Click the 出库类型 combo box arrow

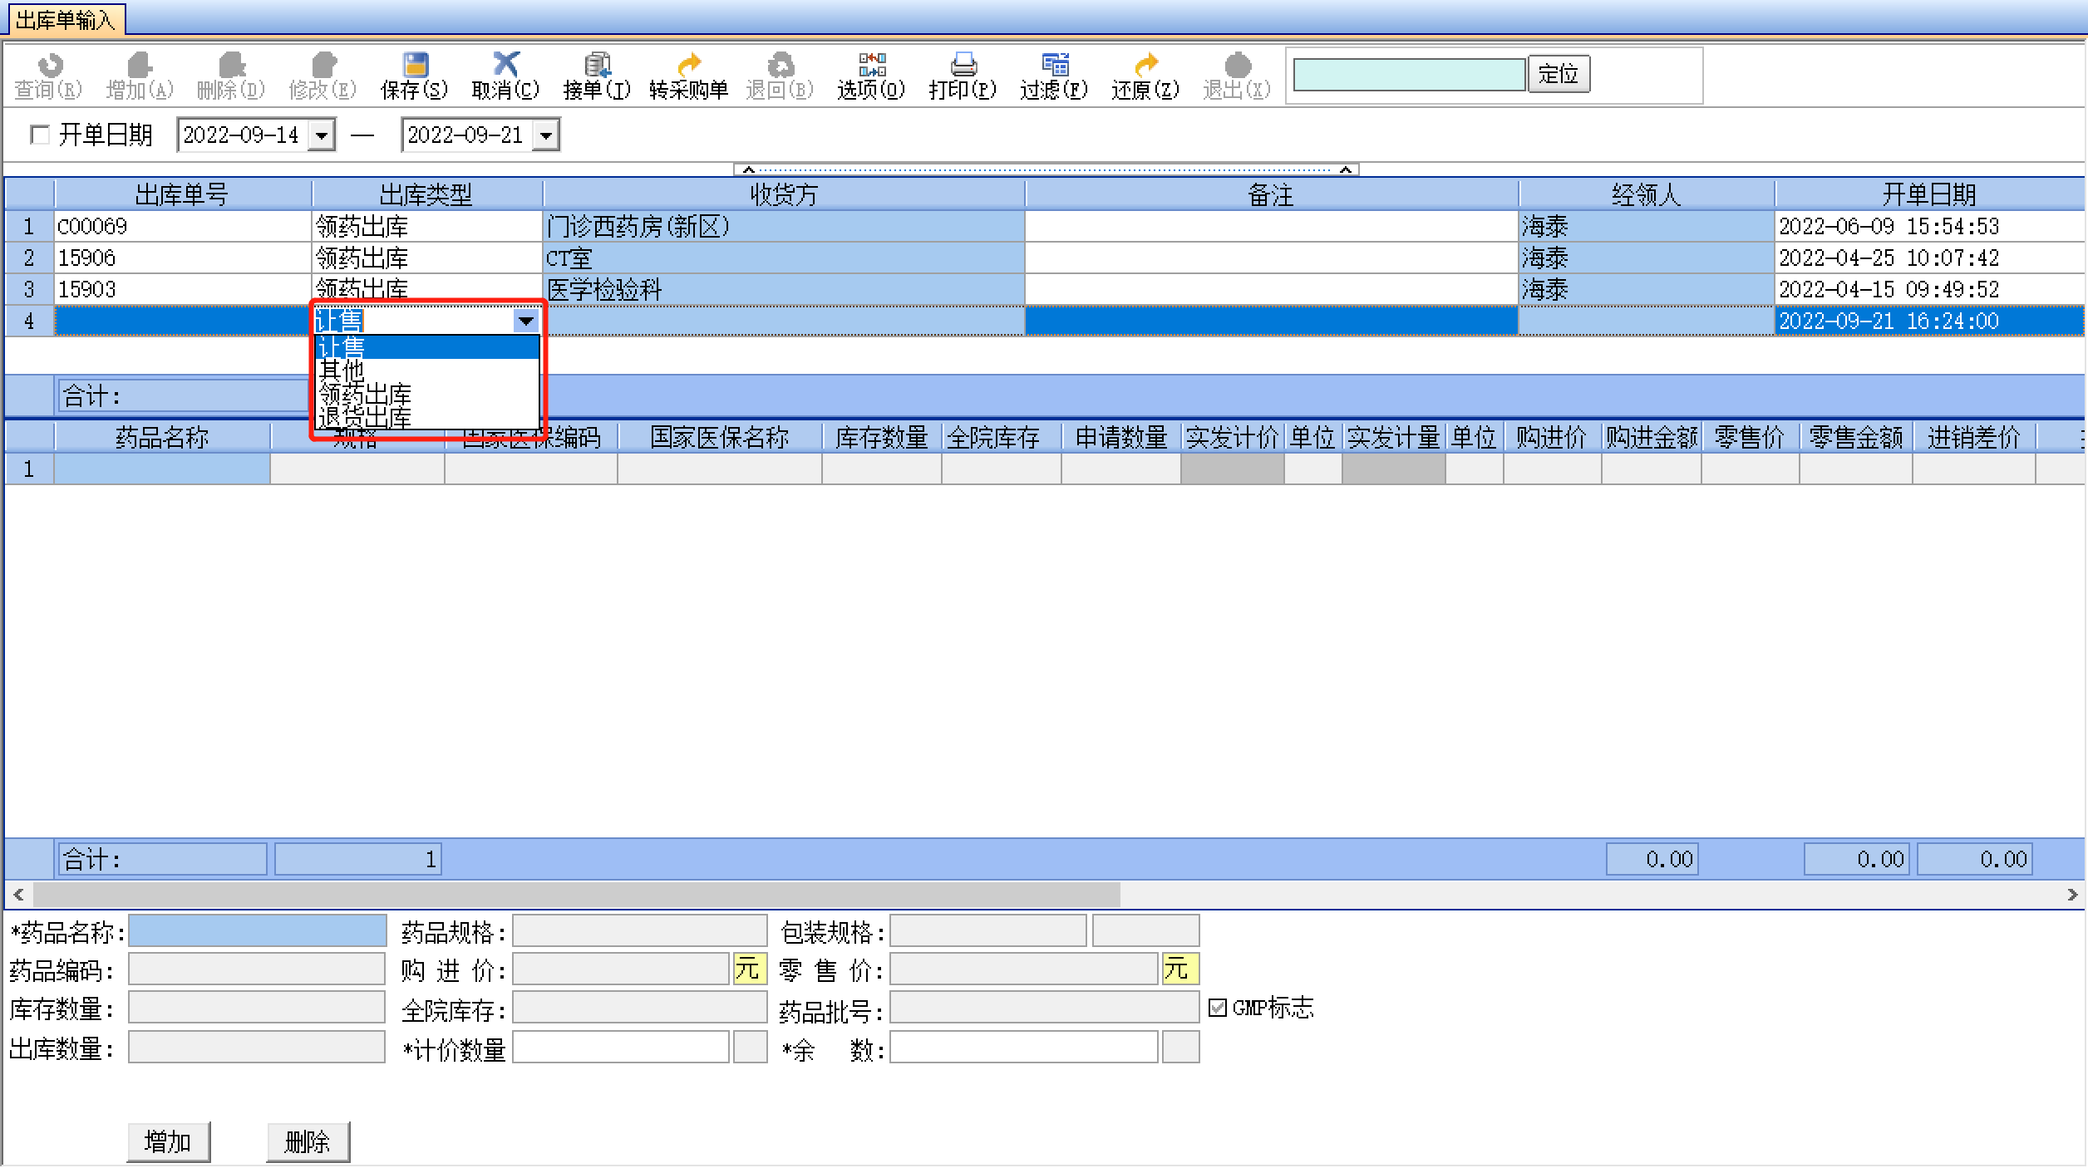[x=526, y=321]
